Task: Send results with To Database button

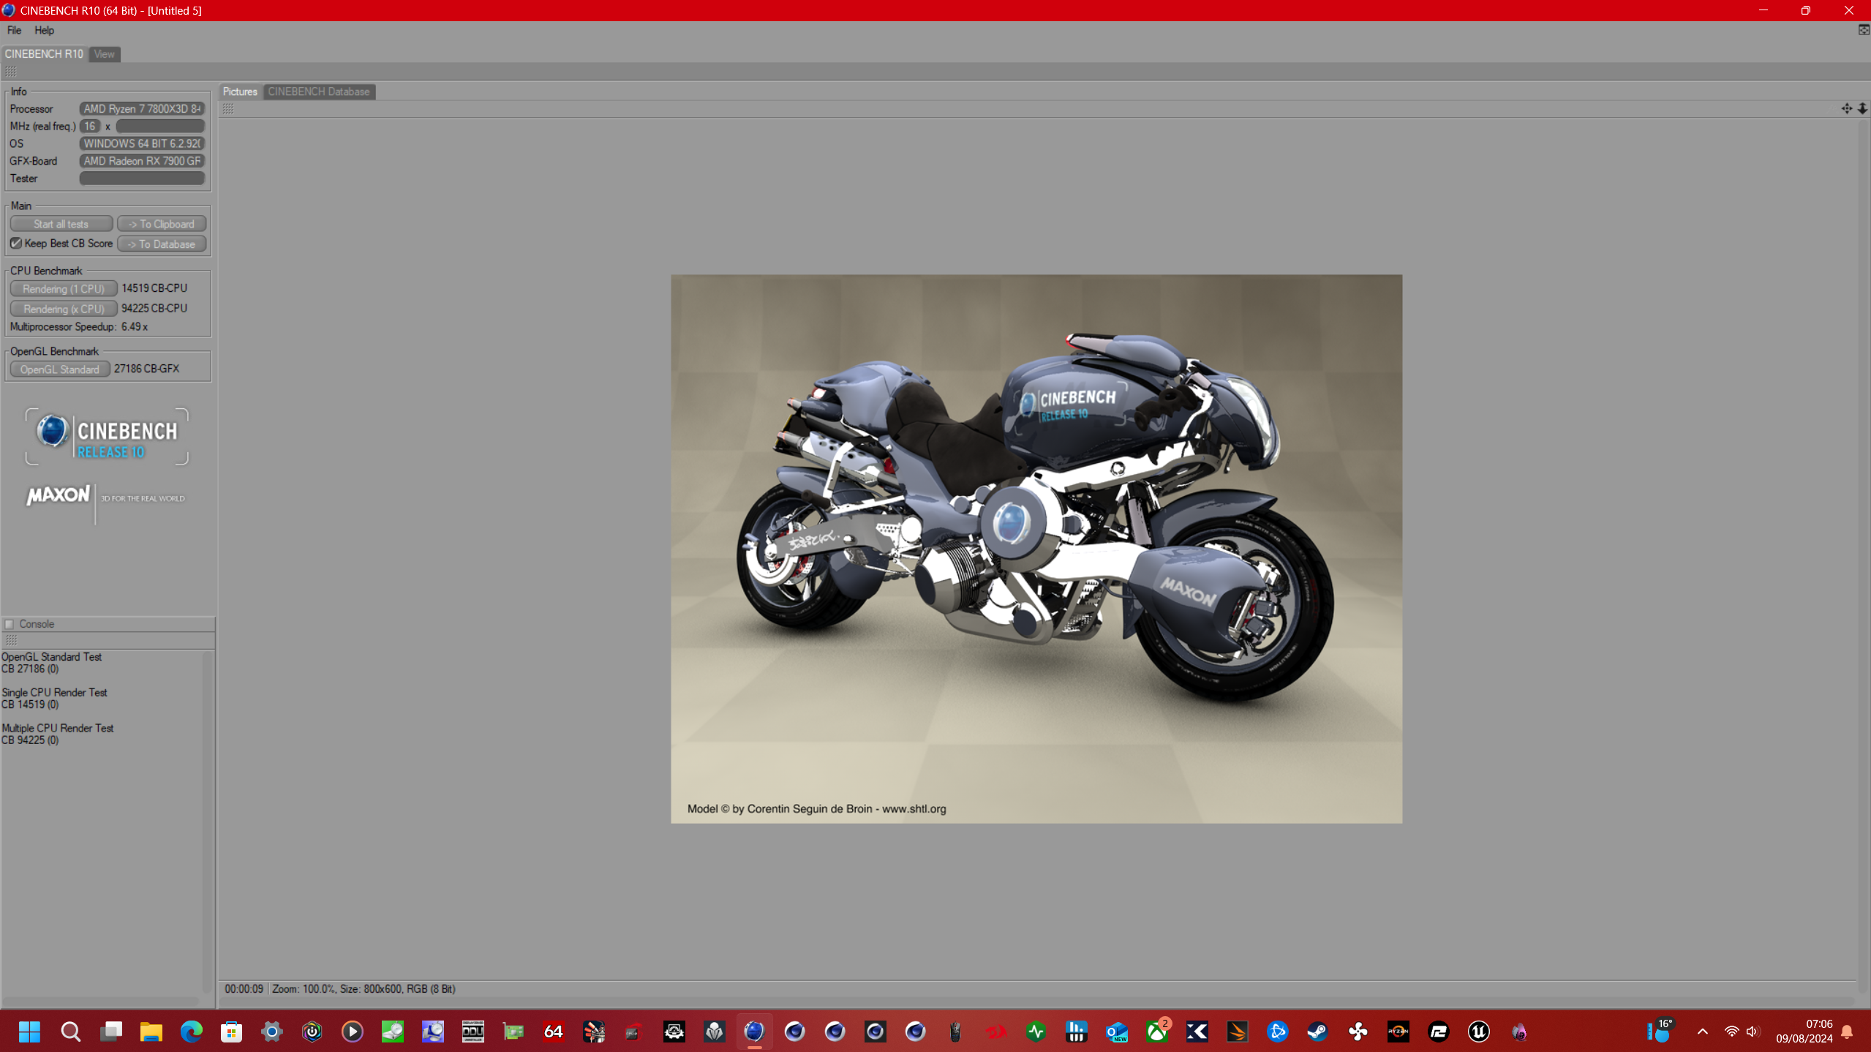Action: tap(162, 244)
